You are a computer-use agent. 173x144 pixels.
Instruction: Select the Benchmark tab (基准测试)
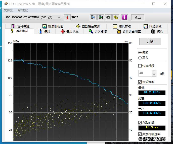[x=20, y=31]
